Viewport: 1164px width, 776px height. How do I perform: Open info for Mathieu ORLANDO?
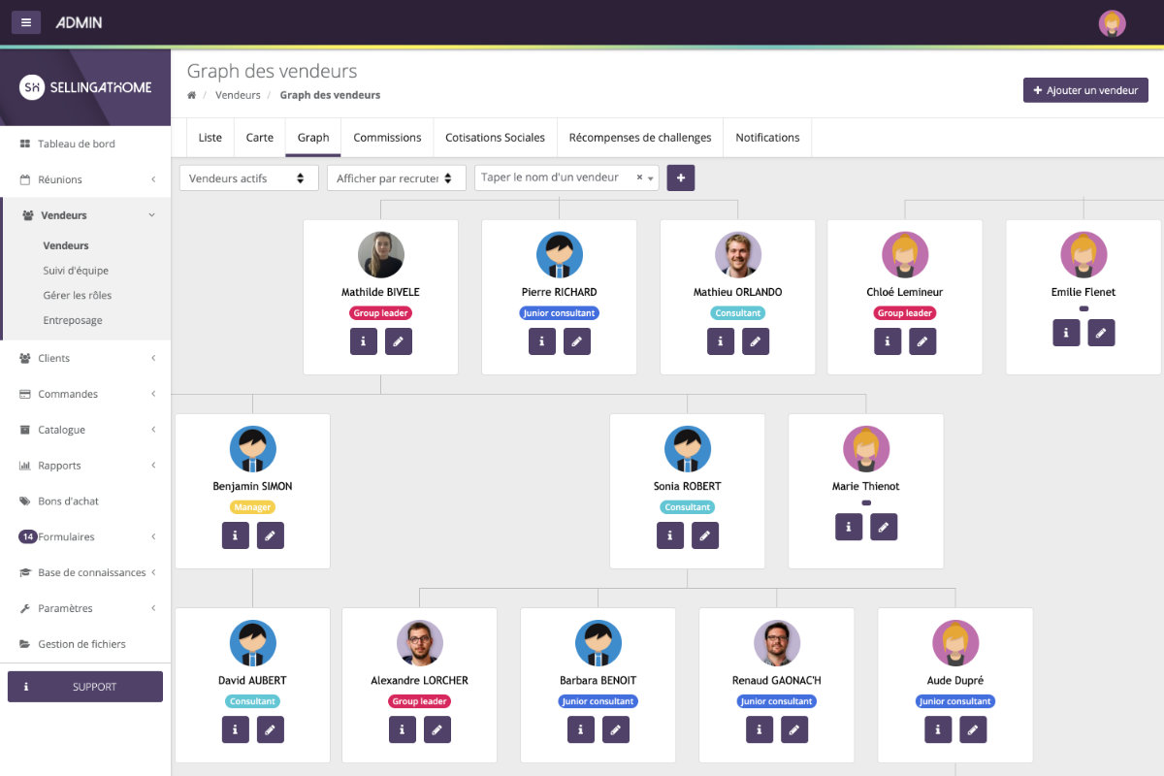pos(721,341)
